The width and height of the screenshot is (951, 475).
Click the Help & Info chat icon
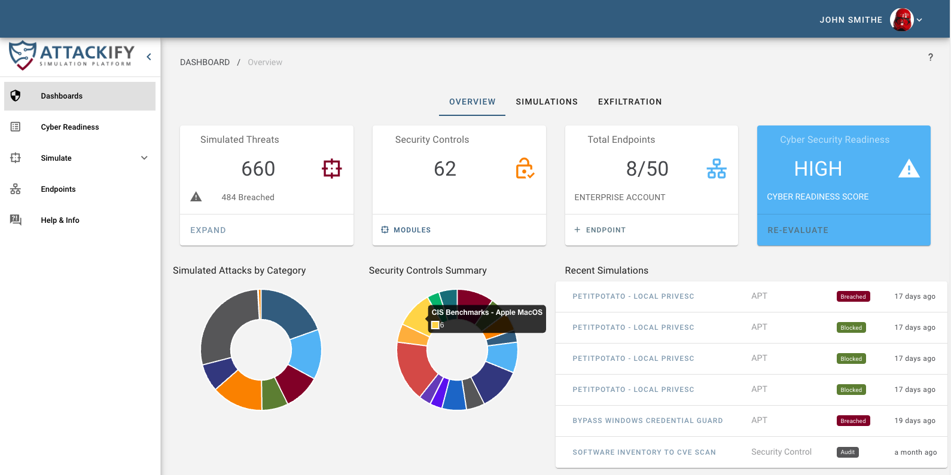tap(16, 220)
